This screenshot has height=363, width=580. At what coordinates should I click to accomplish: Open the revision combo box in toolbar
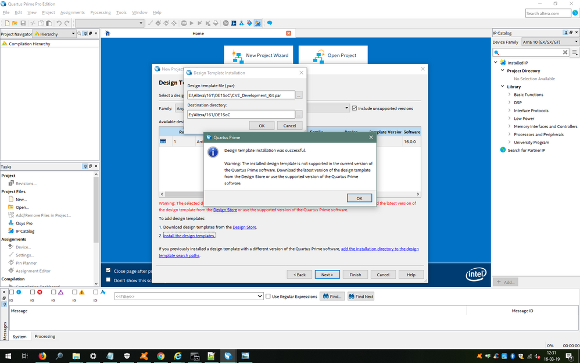[x=109, y=23]
